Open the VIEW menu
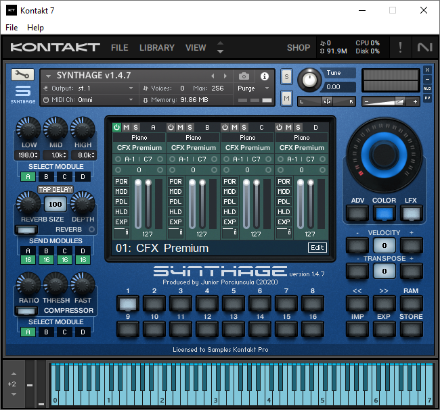Viewport: 440px width, 410px height. pyautogui.click(x=196, y=47)
